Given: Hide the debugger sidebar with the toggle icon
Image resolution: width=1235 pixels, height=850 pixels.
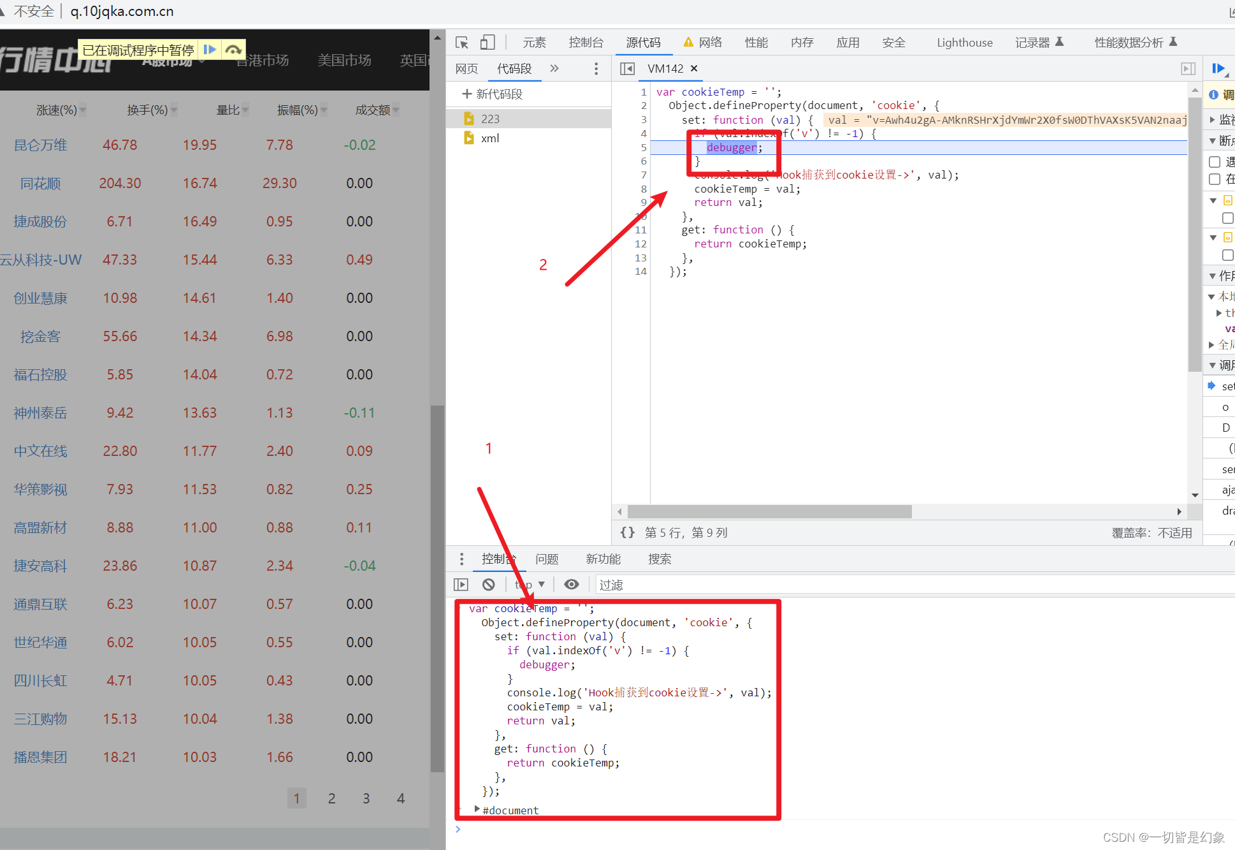Looking at the screenshot, I should pyautogui.click(x=1188, y=68).
